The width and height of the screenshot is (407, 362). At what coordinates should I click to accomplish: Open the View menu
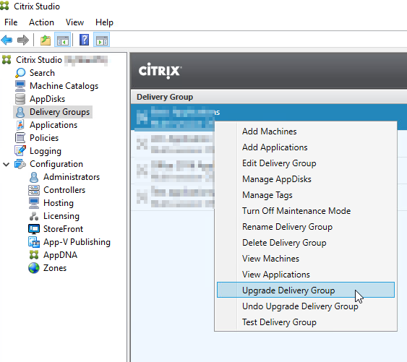[x=74, y=22]
